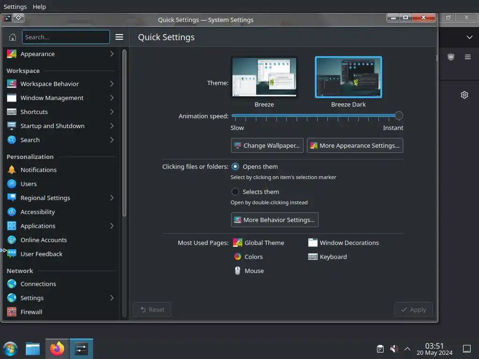Click the Notifications bell icon
This screenshot has width=479, height=359.
click(x=12, y=170)
